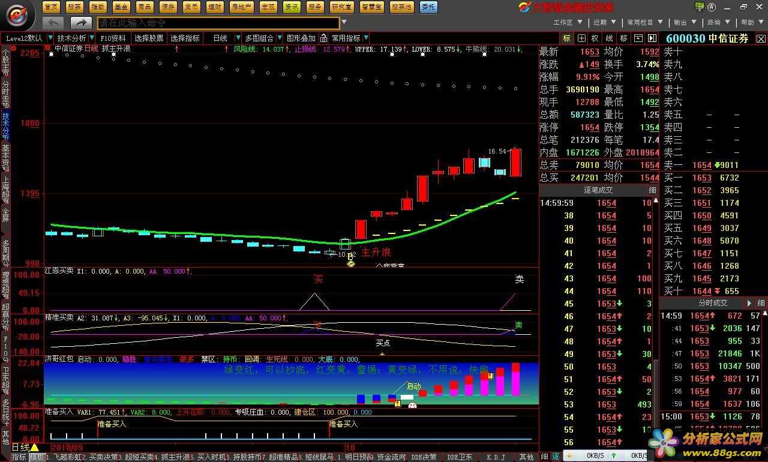The width and height of the screenshot is (768, 462).
Task: Open the 研究室 toolbar button
Action: (x=342, y=7)
